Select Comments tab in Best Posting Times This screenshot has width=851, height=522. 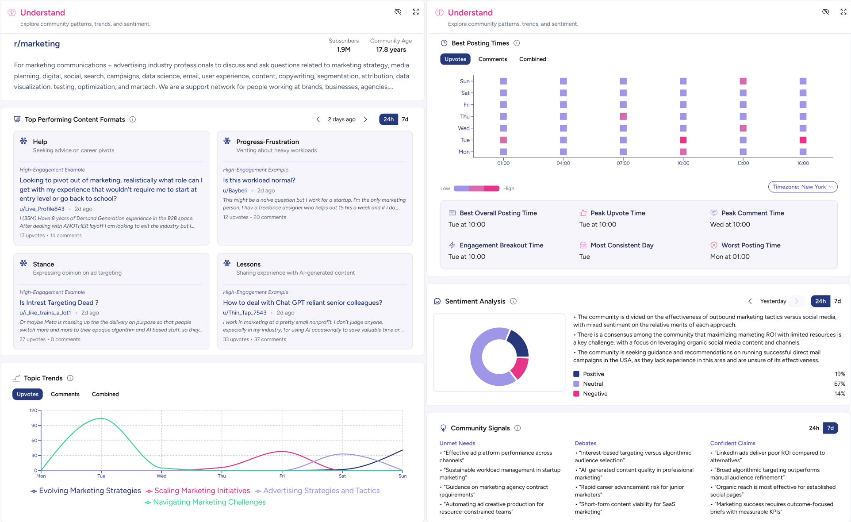pyautogui.click(x=492, y=59)
